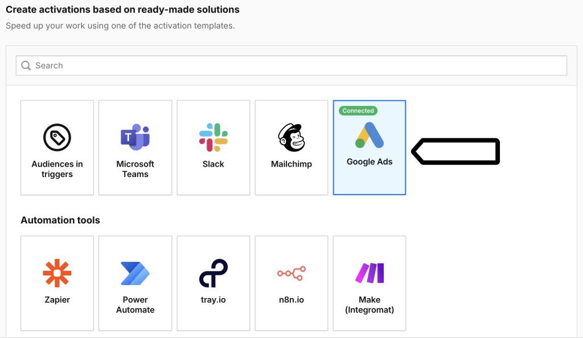583x338 pixels.
Task: Click the 'n8n.io' card label
Action: 291,300
